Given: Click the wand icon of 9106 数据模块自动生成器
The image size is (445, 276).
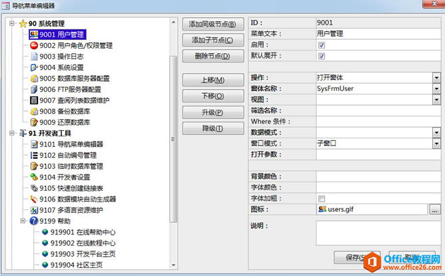Looking at the screenshot, I should point(34,200).
